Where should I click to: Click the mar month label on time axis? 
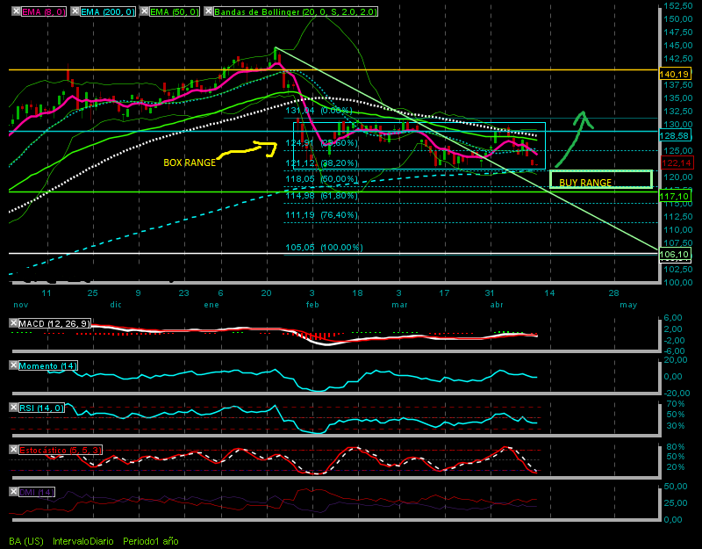399,305
